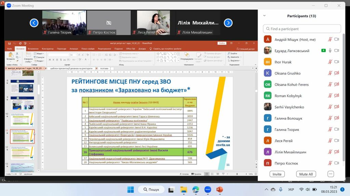The height and width of the screenshot is (196, 350).
Task: Open Microsoft Edge from the taskbar
Action: click(196, 190)
